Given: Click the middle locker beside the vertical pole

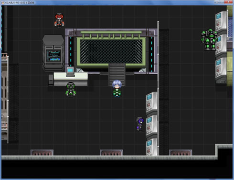Looking at the screenshot, I should tap(152, 126).
